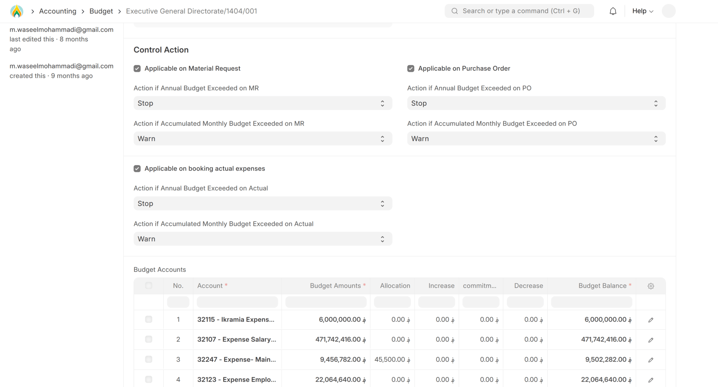The image size is (718, 387).
Task: Open the notifications bell
Action: (613, 11)
